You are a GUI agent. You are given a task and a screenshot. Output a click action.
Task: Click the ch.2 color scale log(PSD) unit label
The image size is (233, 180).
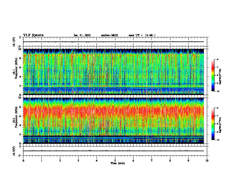[x=220, y=125]
